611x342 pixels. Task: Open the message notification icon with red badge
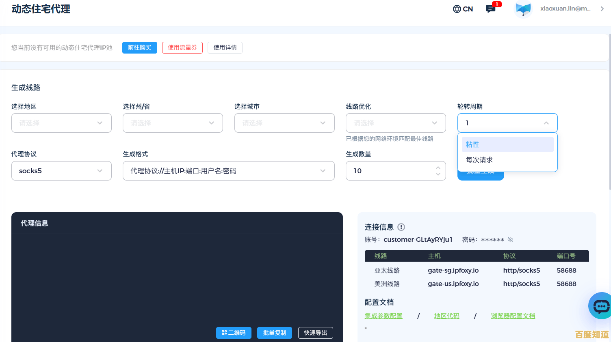click(491, 9)
